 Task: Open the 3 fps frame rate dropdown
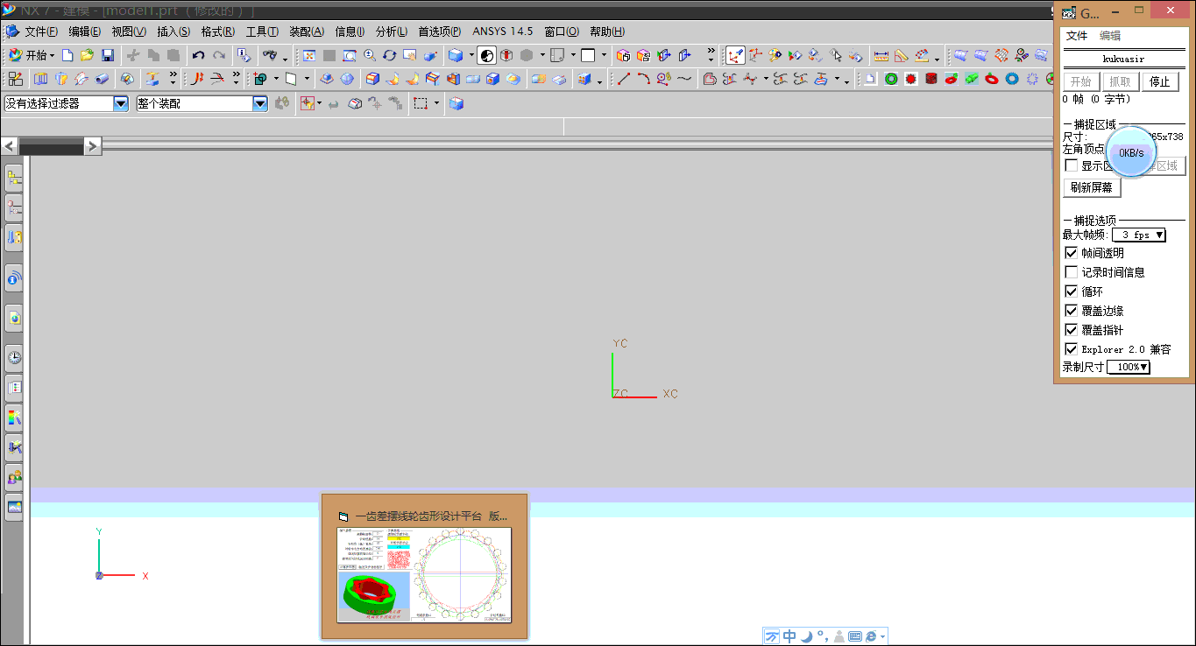pyautogui.click(x=1138, y=235)
